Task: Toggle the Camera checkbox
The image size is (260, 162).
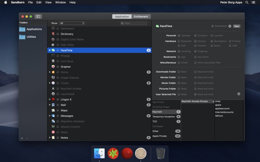Action: [195, 41]
